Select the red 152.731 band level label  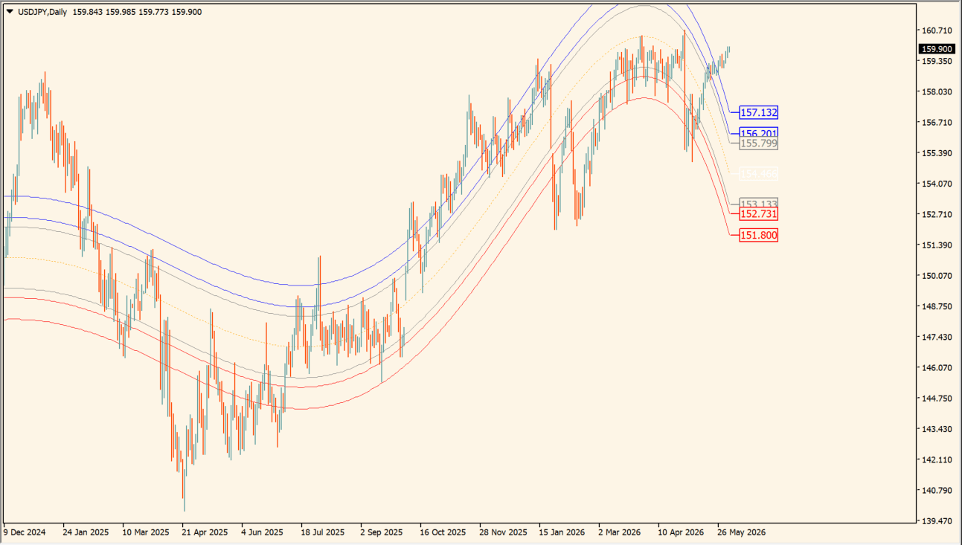pyautogui.click(x=758, y=214)
